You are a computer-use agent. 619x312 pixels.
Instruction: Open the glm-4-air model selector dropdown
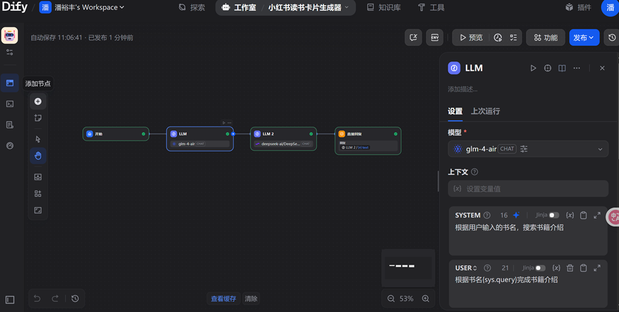(528, 149)
